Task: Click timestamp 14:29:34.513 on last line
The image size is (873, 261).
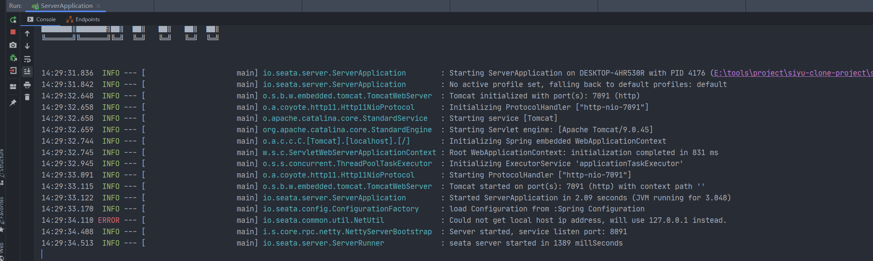Action: click(67, 243)
